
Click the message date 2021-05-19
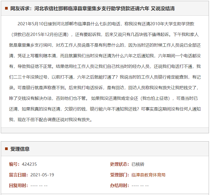(42, 175)
